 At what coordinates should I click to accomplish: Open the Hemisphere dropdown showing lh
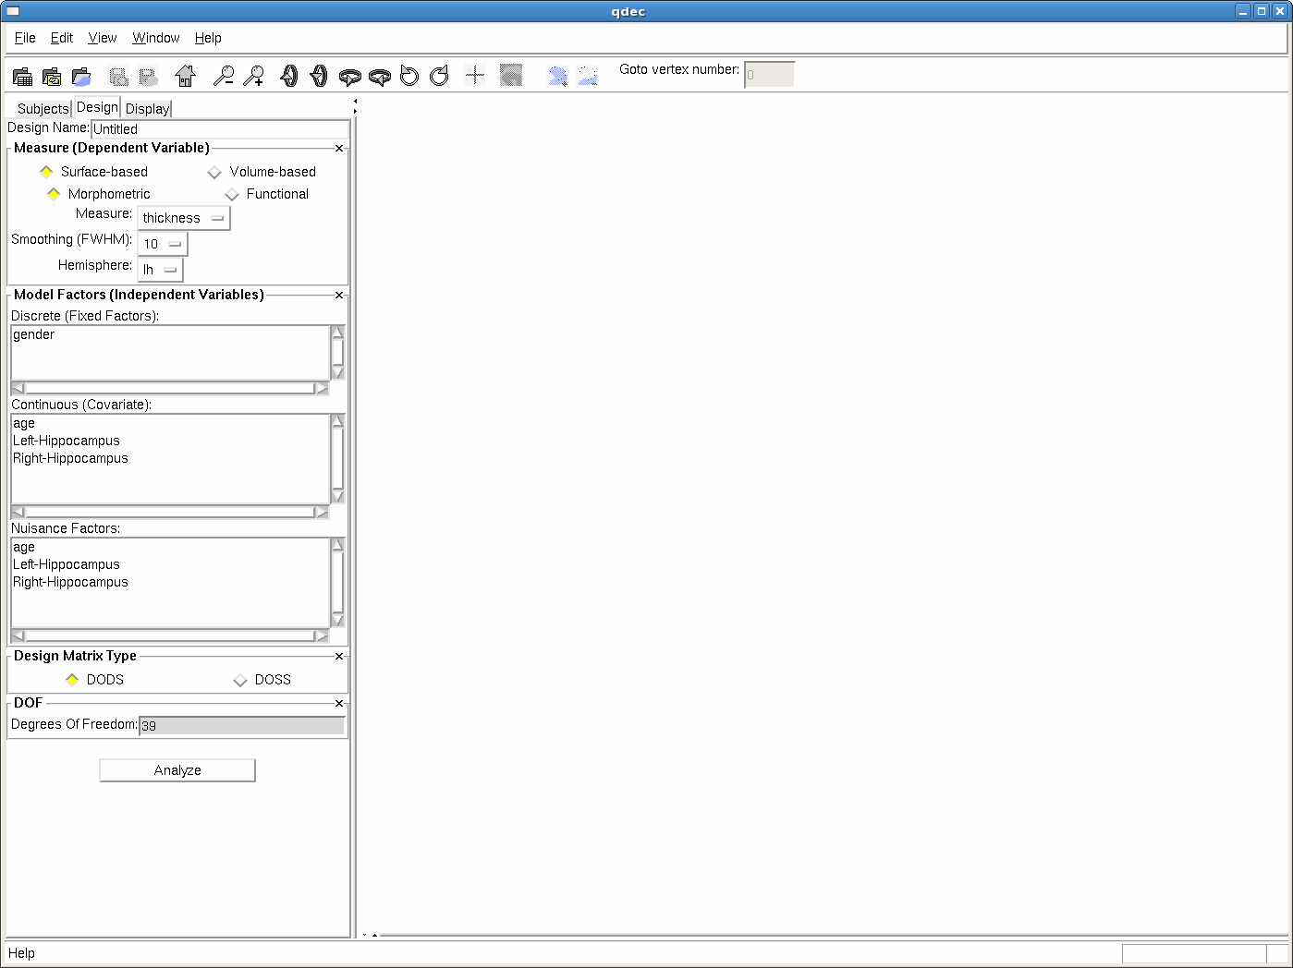(x=160, y=270)
